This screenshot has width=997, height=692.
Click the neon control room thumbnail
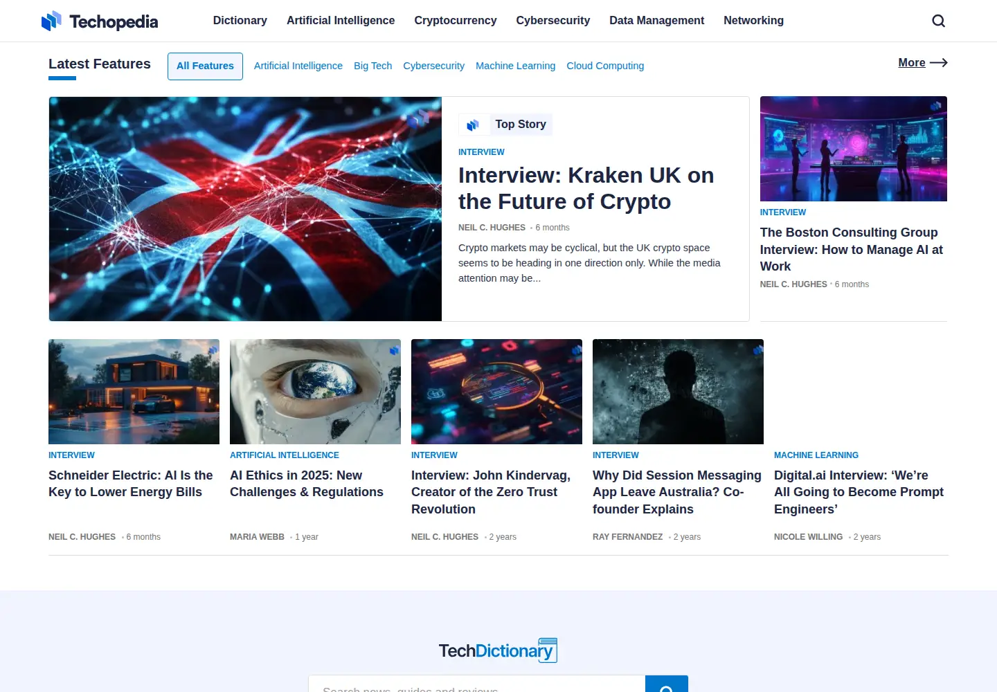(x=854, y=149)
